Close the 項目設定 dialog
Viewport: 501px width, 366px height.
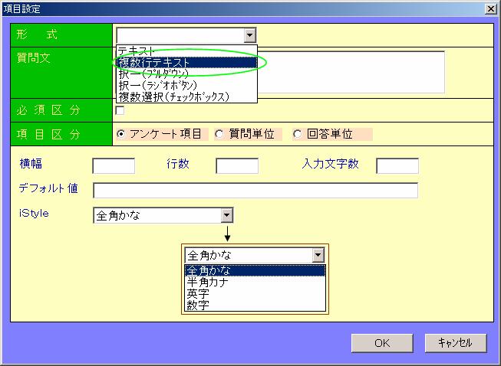(x=490, y=8)
